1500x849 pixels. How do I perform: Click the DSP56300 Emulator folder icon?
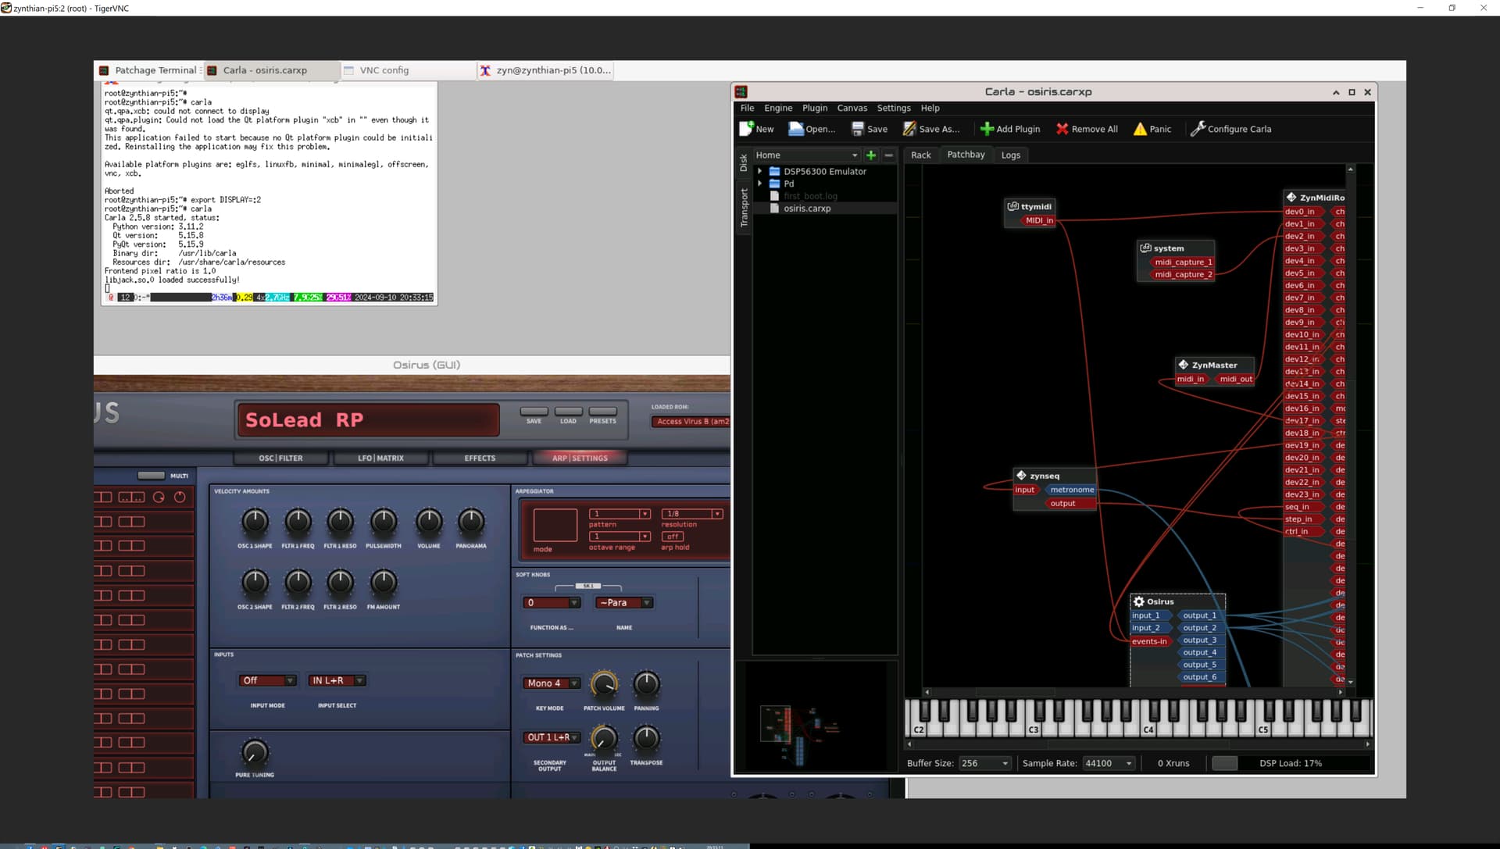coord(774,171)
